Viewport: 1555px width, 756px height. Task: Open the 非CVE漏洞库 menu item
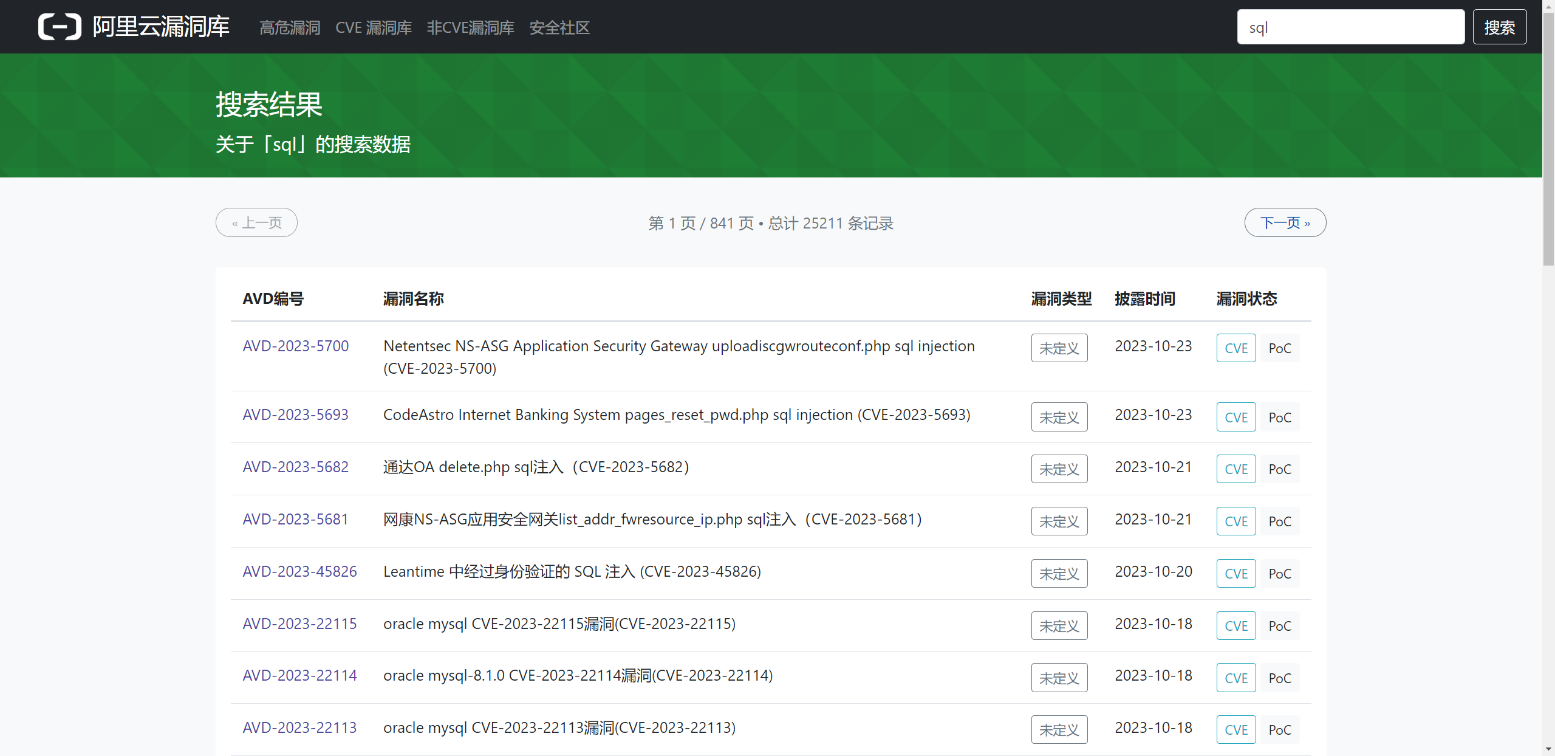(x=470, y=27)
